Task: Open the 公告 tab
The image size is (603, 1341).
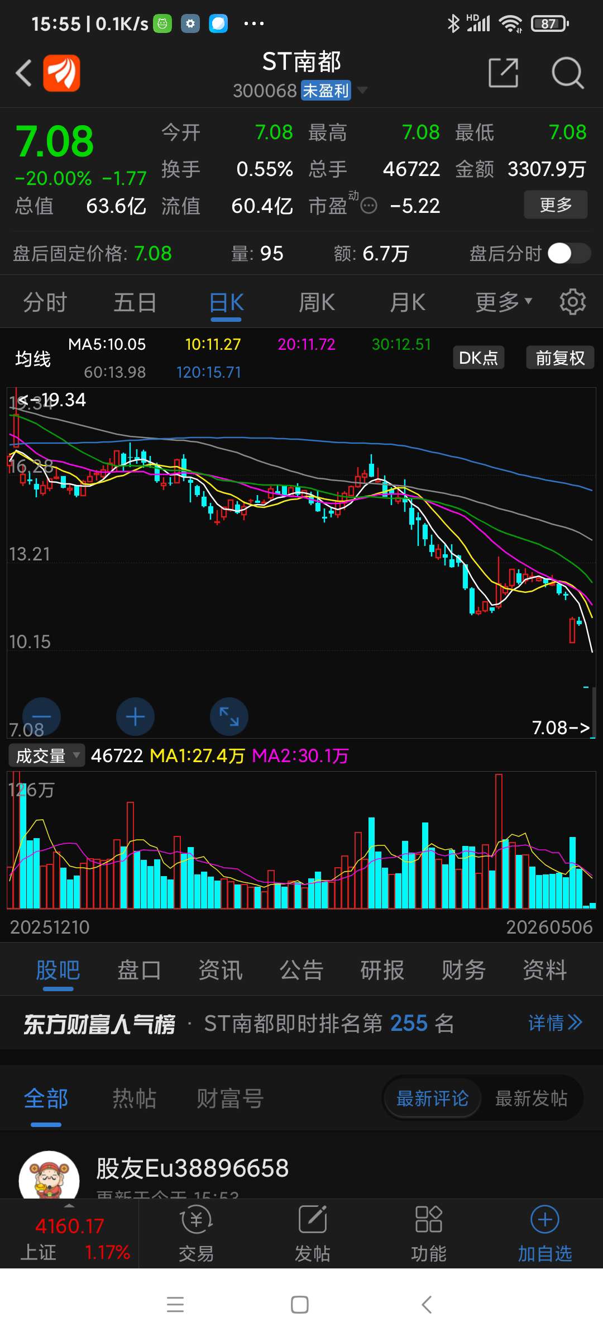Action: pyautogui.click(x=301, y=970)
